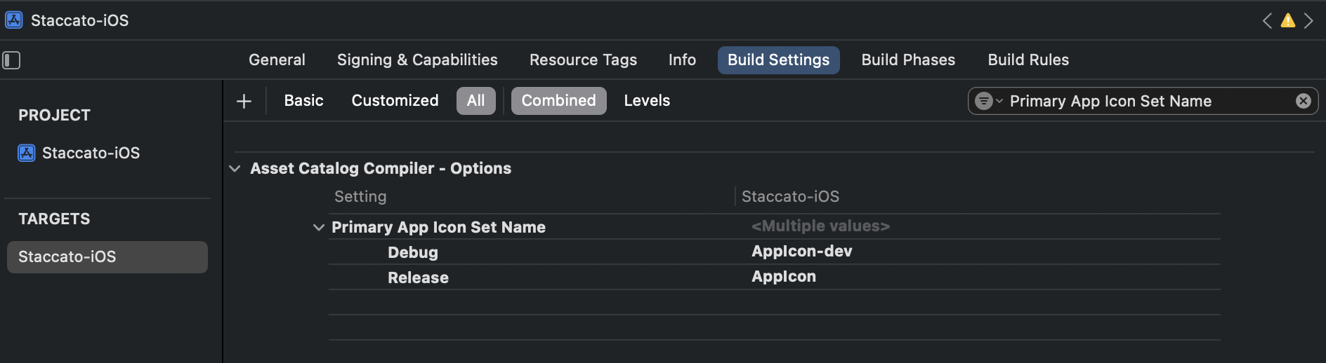Click the Staccato-iOS project icon in title
The height and width of the screenshot is (363, 1326).
(14, 20)
